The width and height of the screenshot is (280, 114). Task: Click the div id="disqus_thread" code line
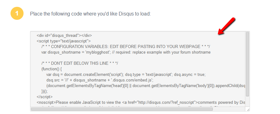[x=64, y=36]
